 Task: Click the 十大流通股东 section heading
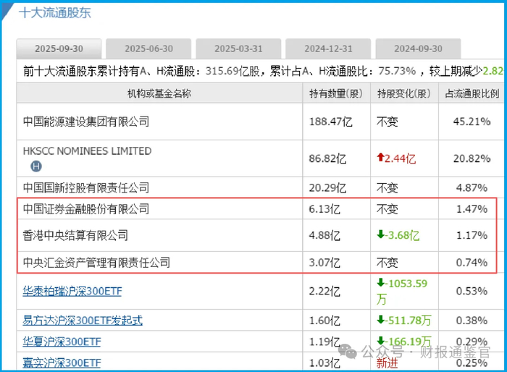[x=55, y=13]
